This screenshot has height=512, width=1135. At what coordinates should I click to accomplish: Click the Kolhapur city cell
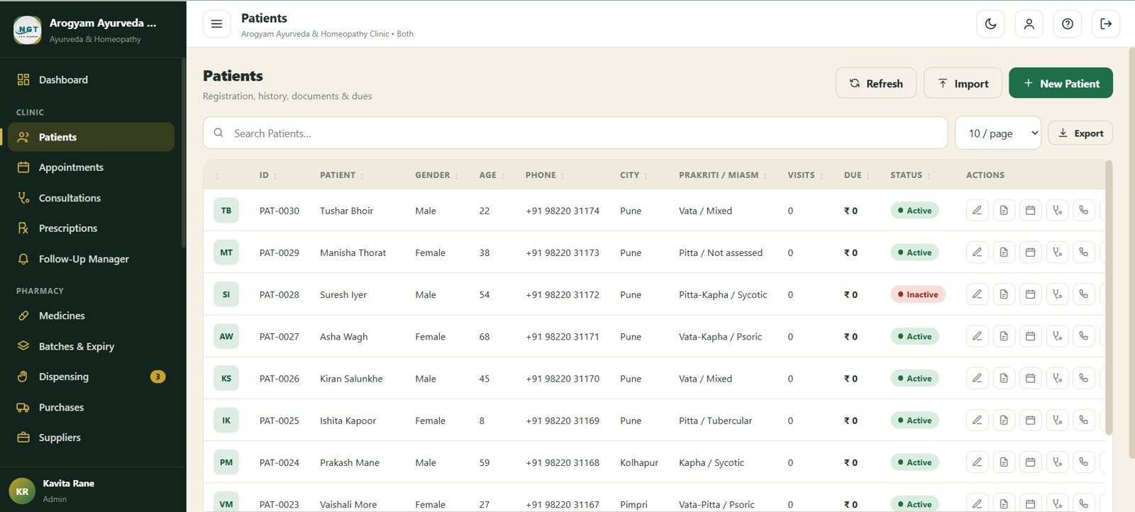(639, 462)
